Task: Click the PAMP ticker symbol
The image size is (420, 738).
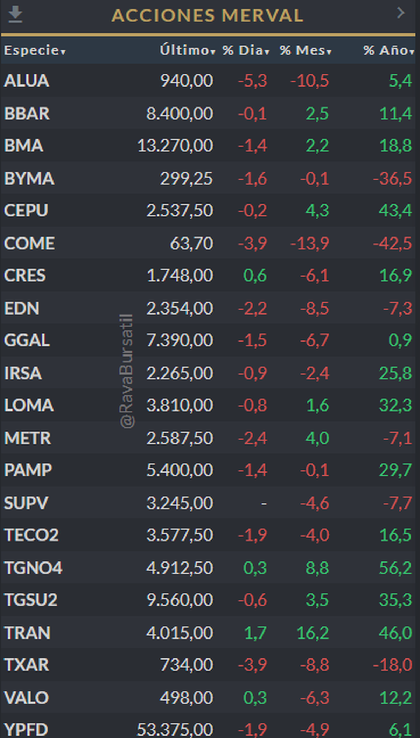Action: pos(28,470)
